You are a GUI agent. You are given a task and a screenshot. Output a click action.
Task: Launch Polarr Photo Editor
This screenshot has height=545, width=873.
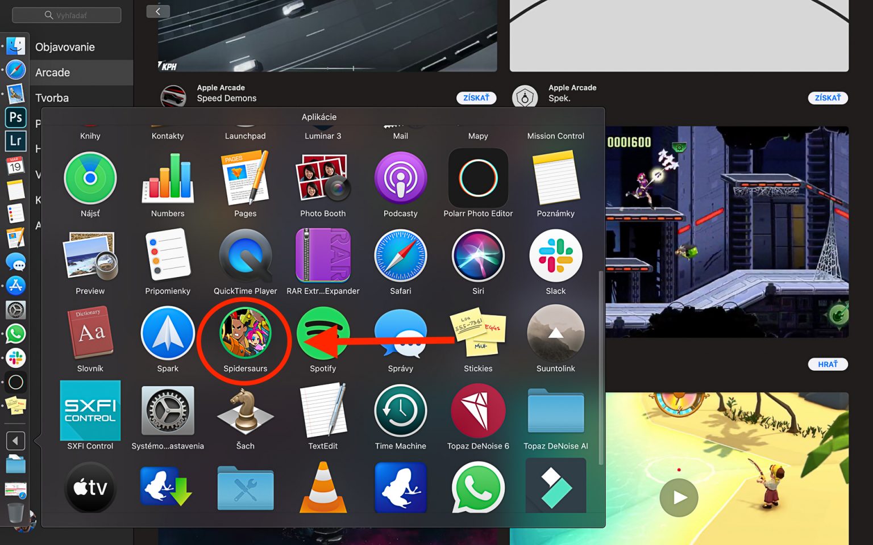coord(478,178)
